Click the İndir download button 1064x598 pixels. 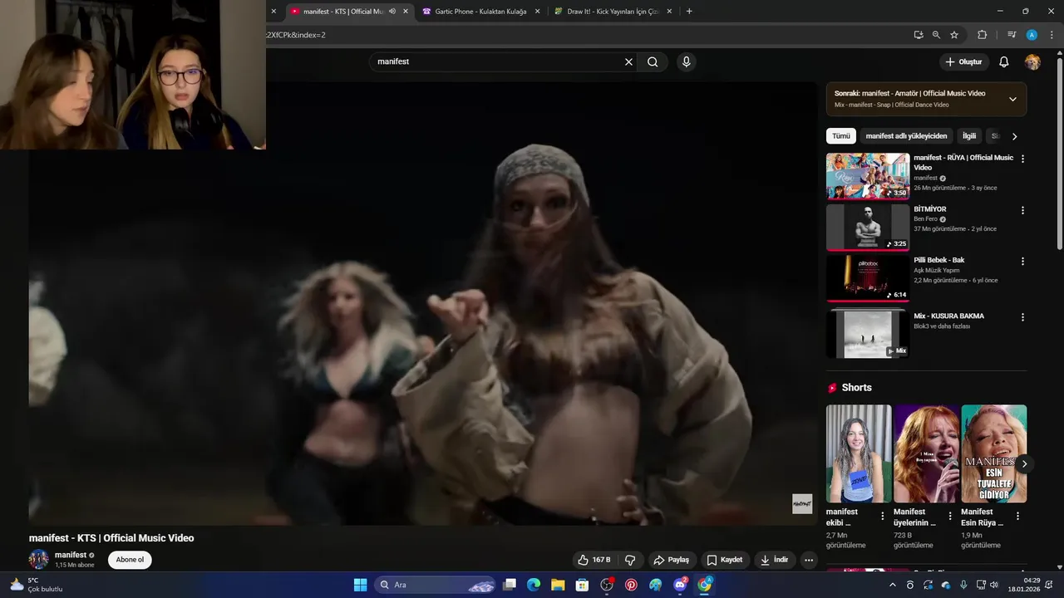click(x=774, y=560)
